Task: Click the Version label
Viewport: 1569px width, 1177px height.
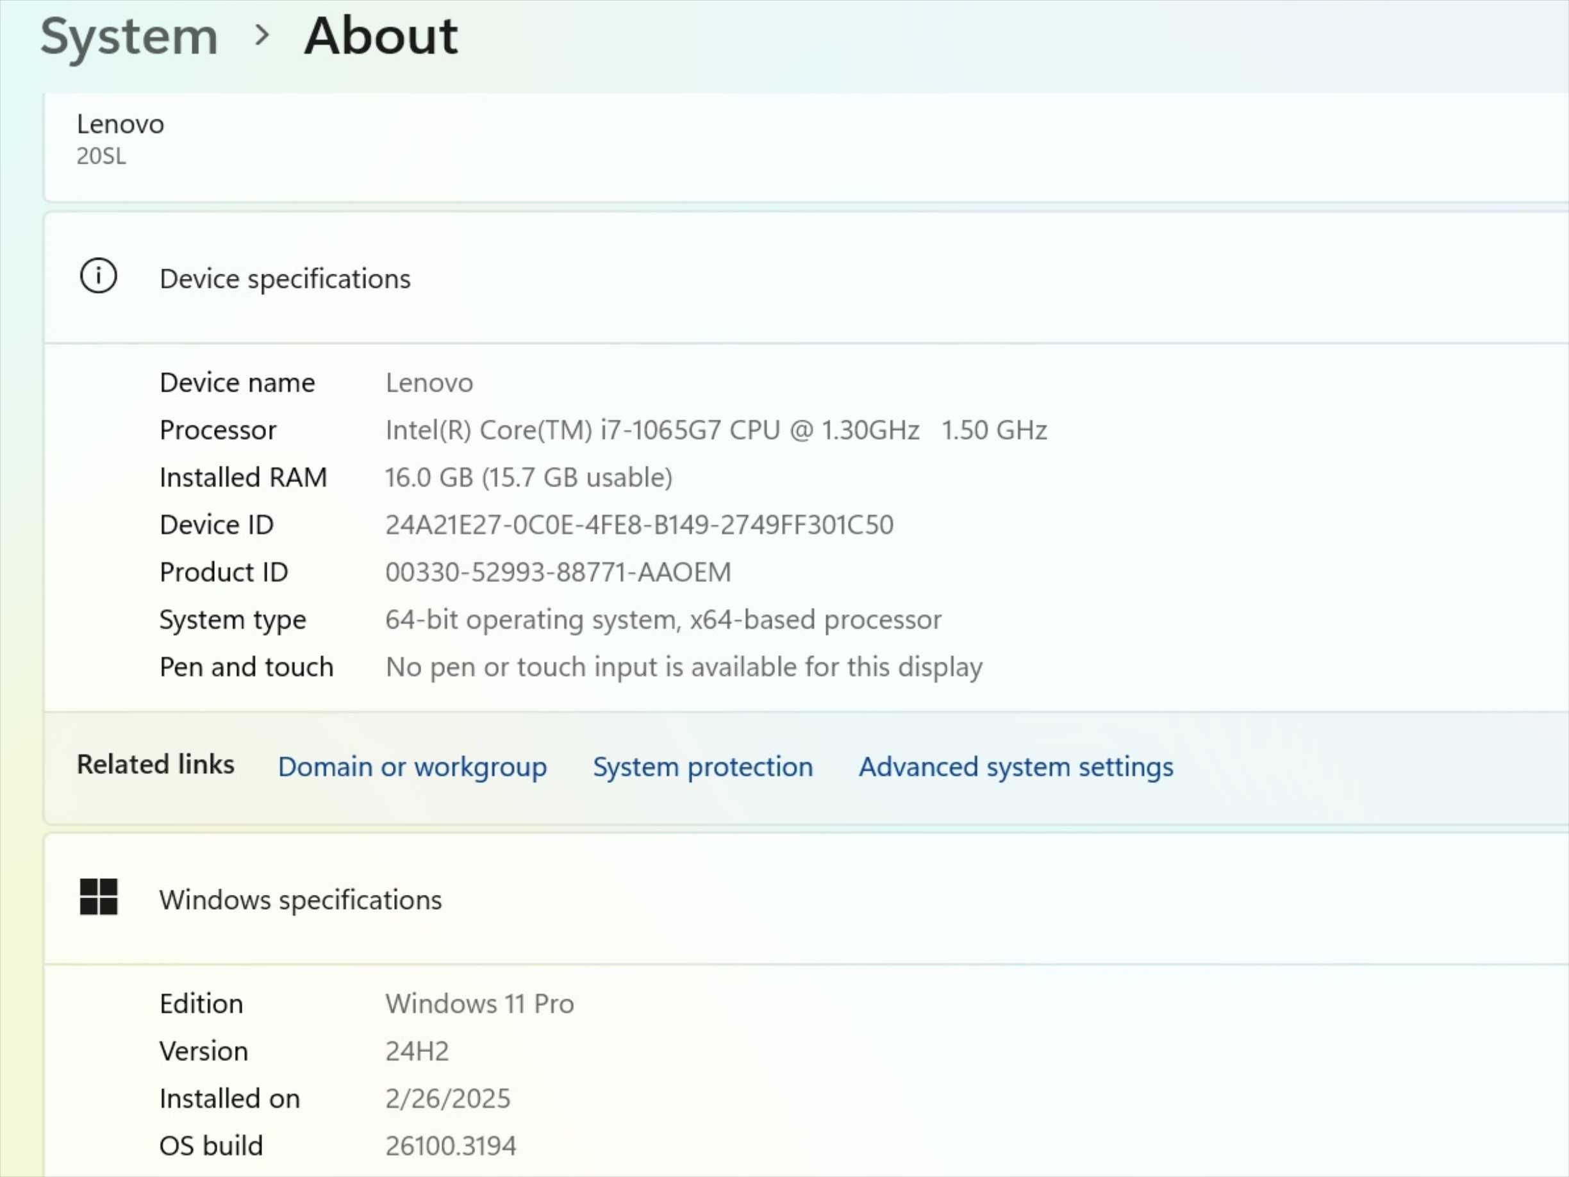Action: click(x=204, y=1051)
